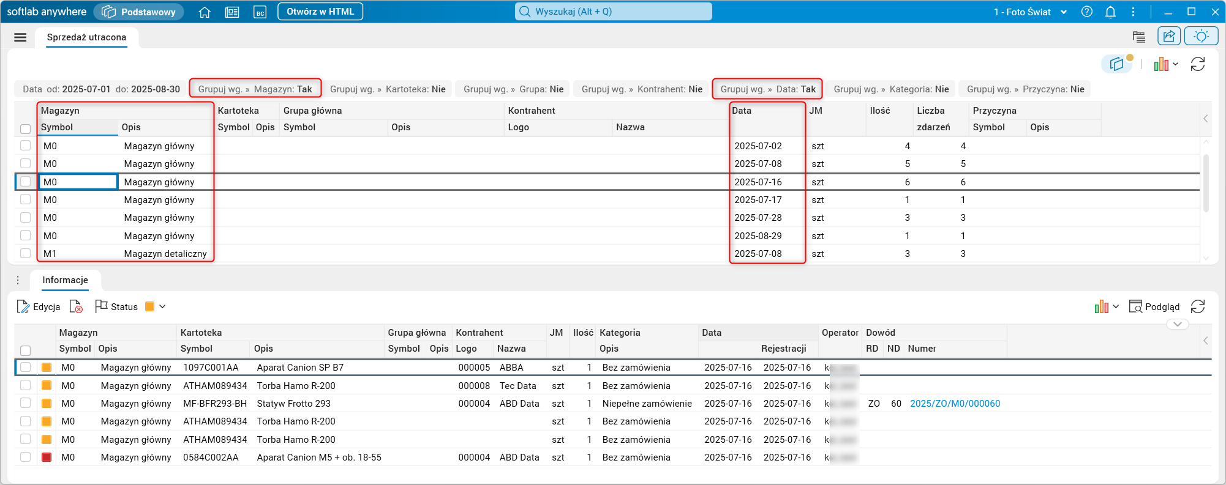Refresh the upper lost sales table
The height and width of the screenshot is (485, 1226).
(1198, 64)
